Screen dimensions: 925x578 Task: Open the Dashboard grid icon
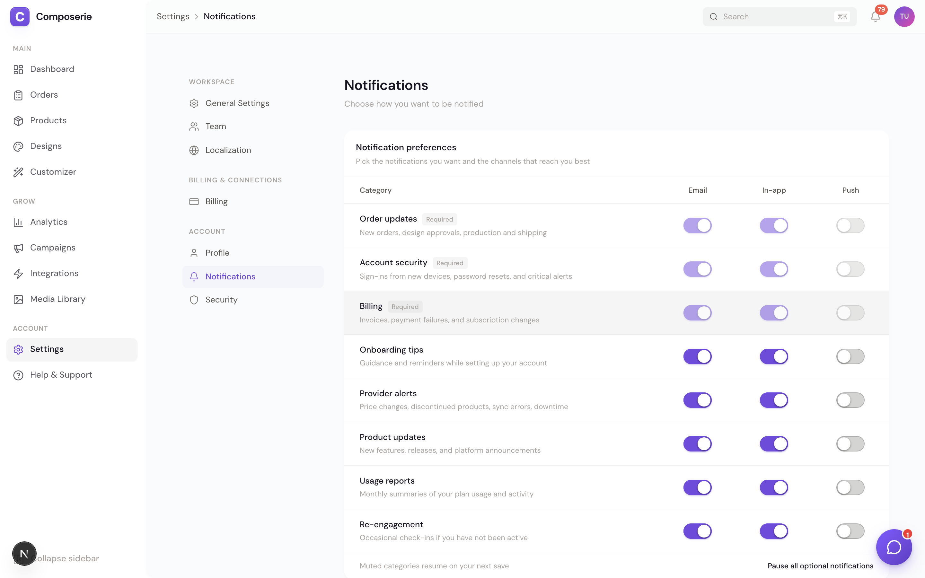click(18, 69)
